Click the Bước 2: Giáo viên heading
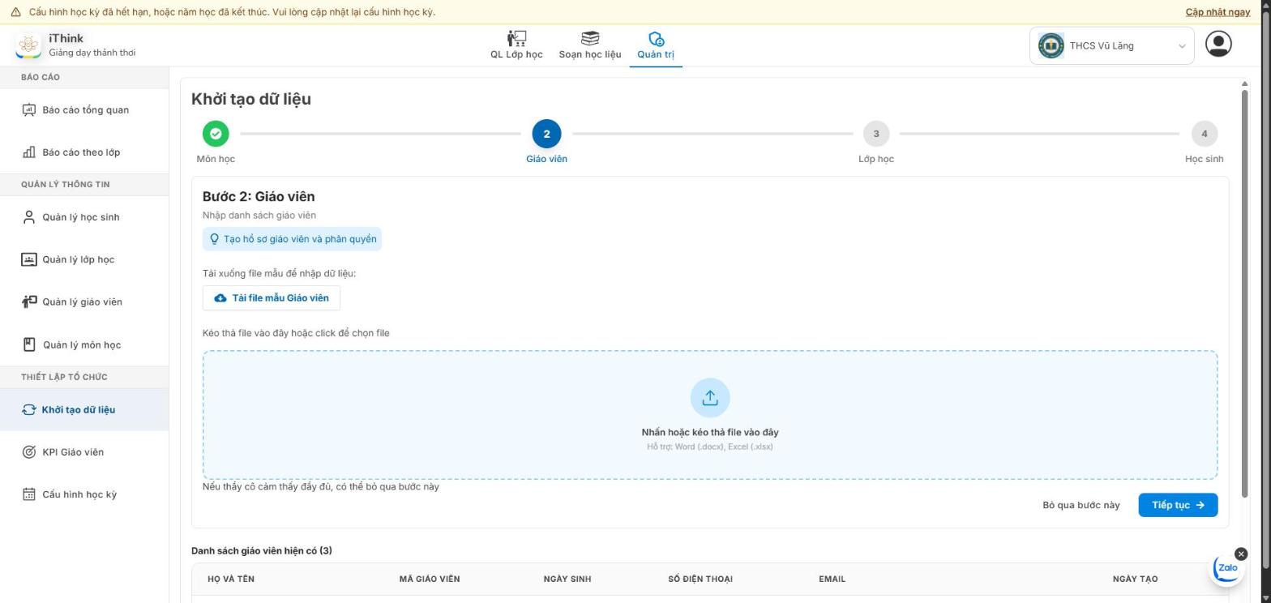 pos(259,197)
